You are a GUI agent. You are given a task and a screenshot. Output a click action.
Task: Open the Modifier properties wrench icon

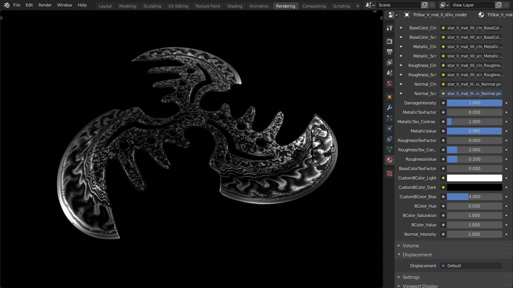click(390, 107)
